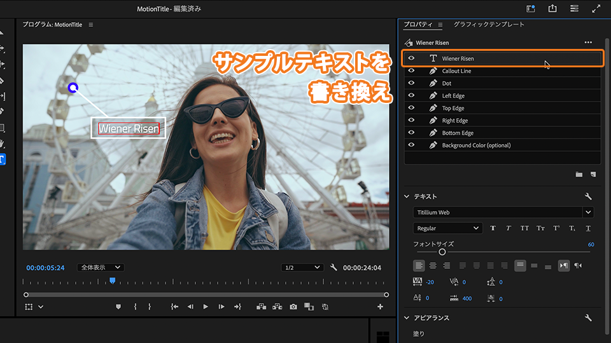Image resolution: width=611 pixels, height=343 pixels.
Task: Select the Top Edge layer
Action: [x=453, y=108]
